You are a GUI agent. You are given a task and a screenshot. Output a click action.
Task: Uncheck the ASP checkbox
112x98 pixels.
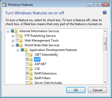click(x=27, y=59)
